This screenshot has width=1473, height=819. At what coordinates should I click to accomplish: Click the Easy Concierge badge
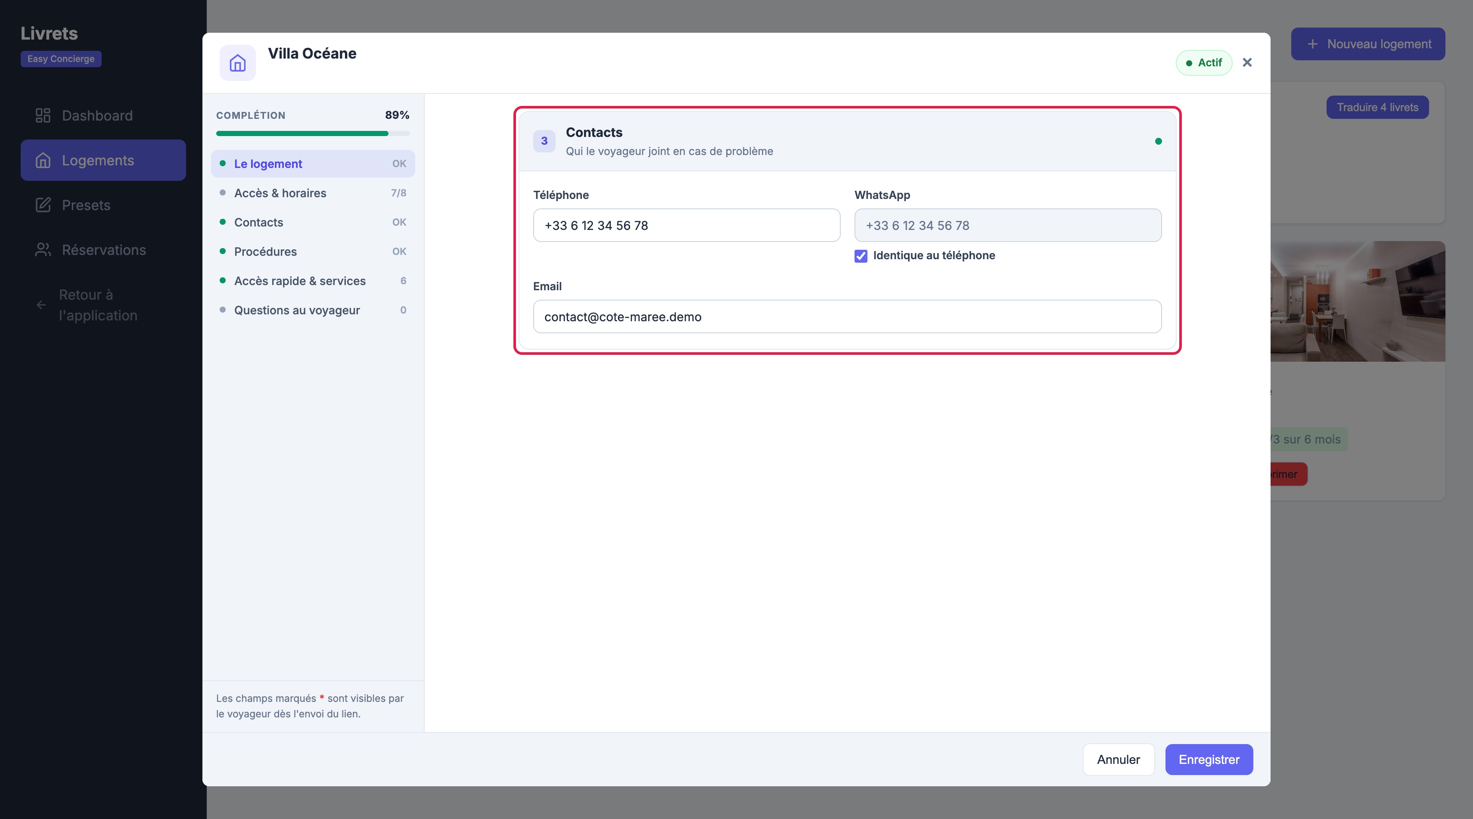coord(61,59)
